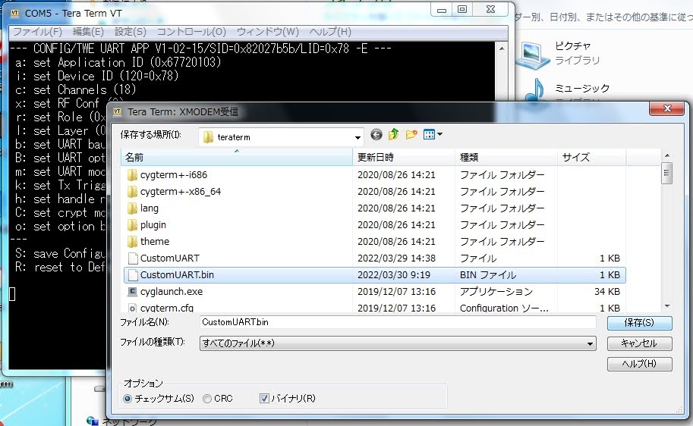Click the 保存(S) save button
This screenshot has height=426, width=693.
tap(640, 323)
